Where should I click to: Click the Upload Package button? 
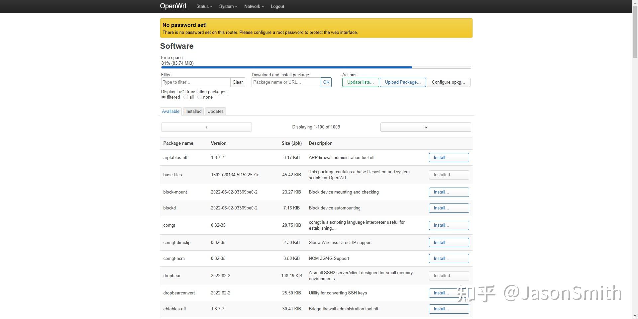coord(403,82)
